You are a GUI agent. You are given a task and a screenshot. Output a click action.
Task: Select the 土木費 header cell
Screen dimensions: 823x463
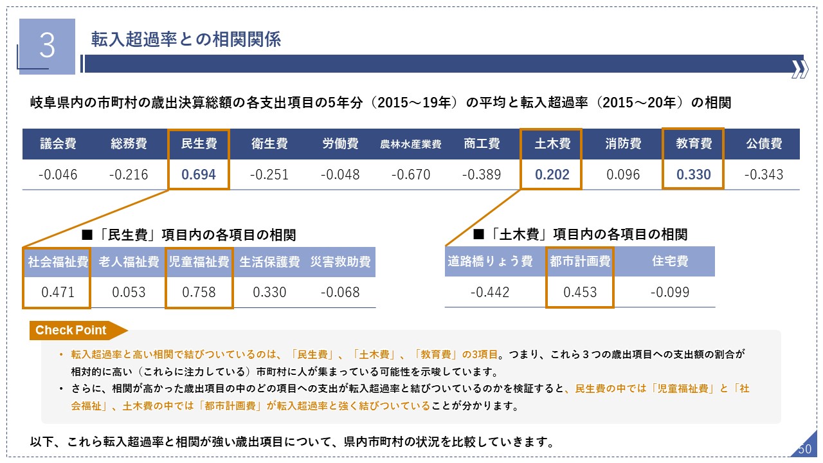click(x=553, y=144)
